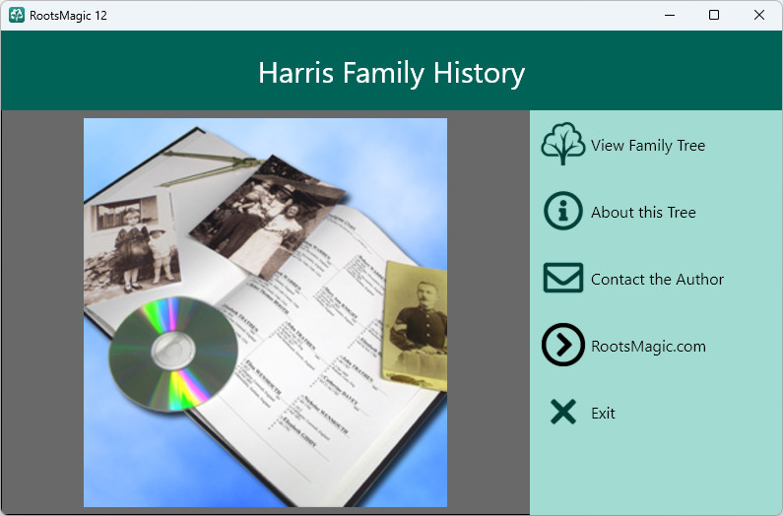Click the tree icon for View Family Tree
This screenshot has width=783, height=516.
point(562,144)
